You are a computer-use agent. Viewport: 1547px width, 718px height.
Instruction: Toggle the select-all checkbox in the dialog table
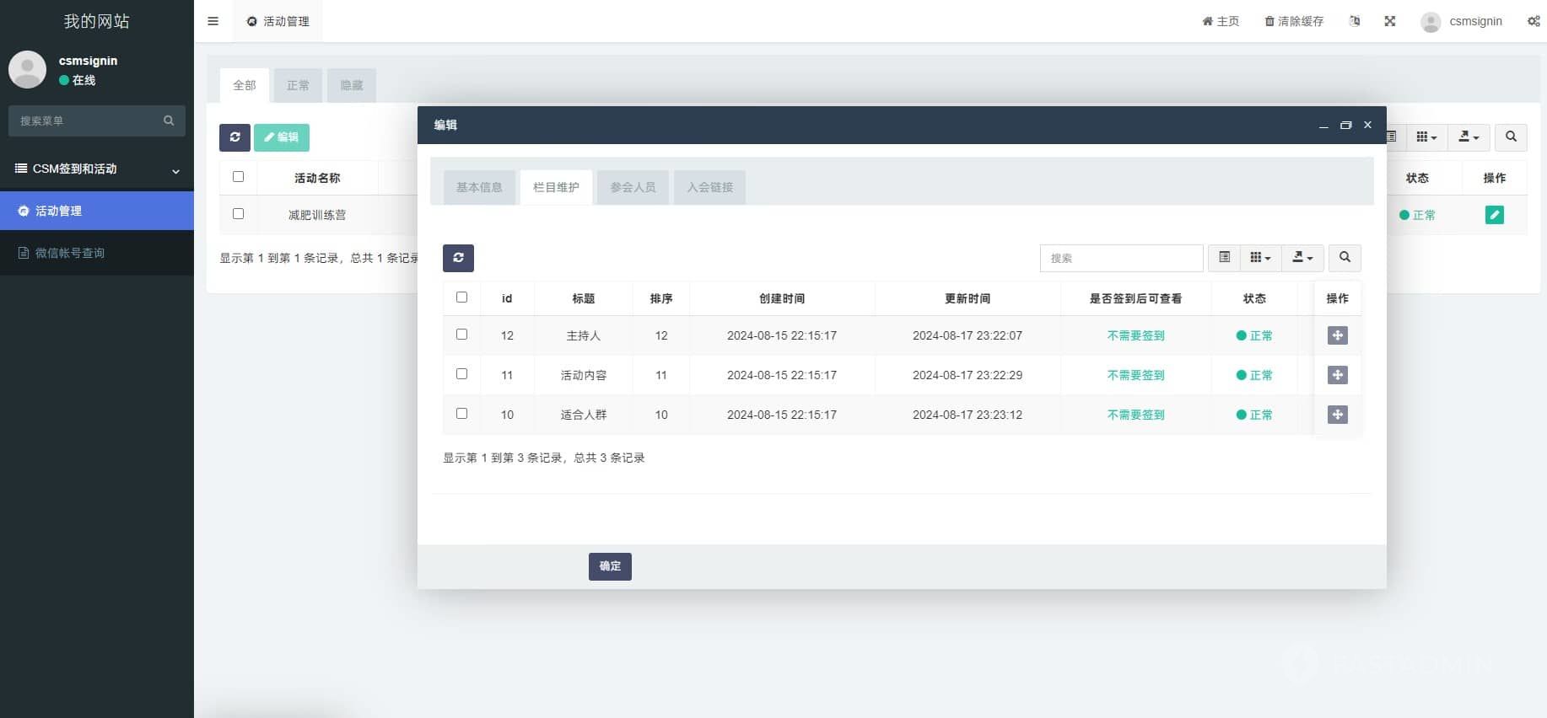coord(461,297)
